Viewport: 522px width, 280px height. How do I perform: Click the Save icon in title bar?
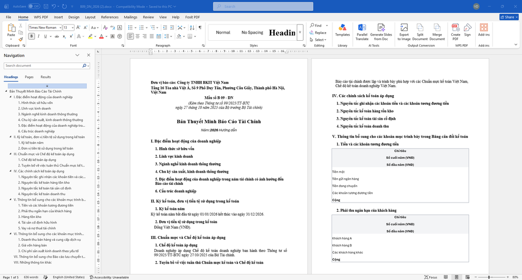pos(45,6)
